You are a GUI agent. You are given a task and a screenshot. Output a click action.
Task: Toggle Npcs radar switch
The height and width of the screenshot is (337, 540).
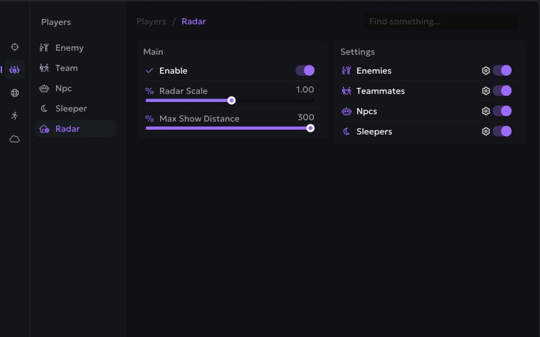coord(502,111)
